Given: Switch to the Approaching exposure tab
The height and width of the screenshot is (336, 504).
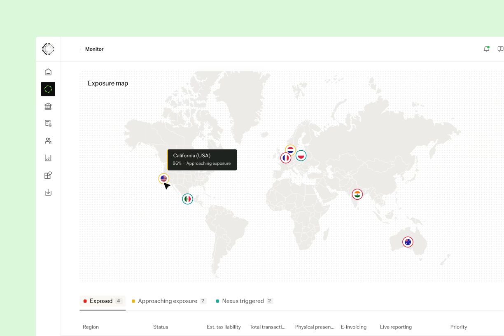Looking at the screenshot, I should click(x=169, y=301).
